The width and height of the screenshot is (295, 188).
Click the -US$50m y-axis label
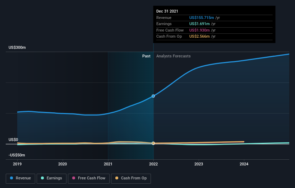pyautogui.click(x=17, y=155)
